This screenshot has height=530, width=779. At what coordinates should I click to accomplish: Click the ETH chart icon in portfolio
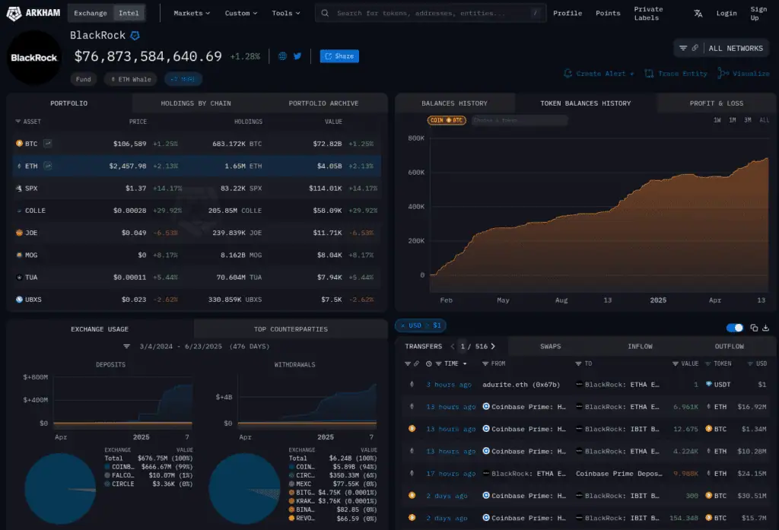[48, 166]
